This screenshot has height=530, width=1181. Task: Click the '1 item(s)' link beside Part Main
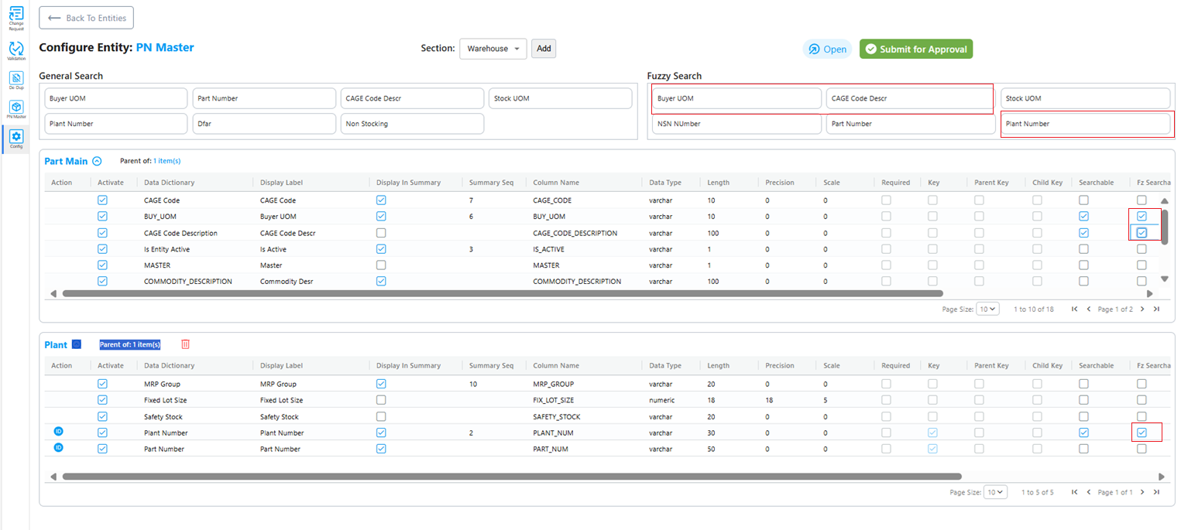click(x=167, y=161)
